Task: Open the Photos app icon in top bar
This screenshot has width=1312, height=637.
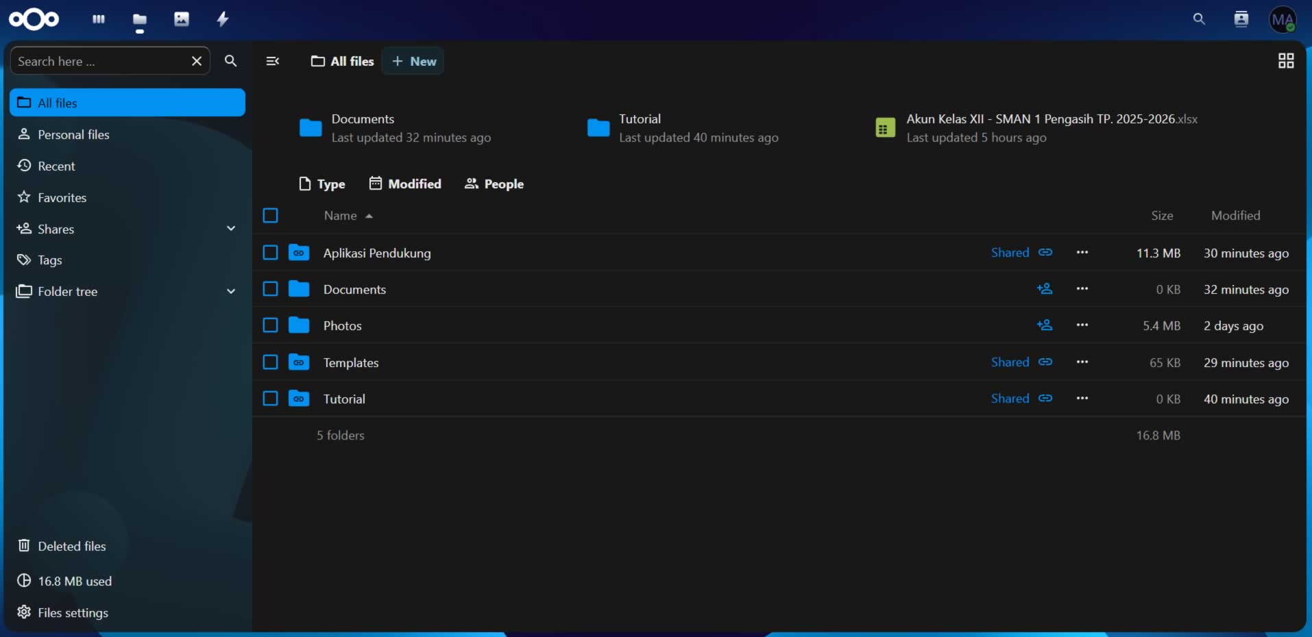Action: (181, 19)
